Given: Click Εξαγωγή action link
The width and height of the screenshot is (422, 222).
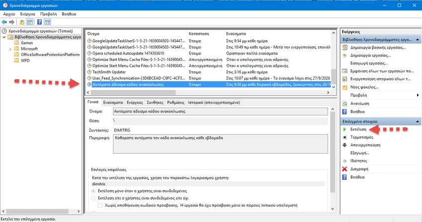Looking at the screenshot, I should (x=359, y=153).
